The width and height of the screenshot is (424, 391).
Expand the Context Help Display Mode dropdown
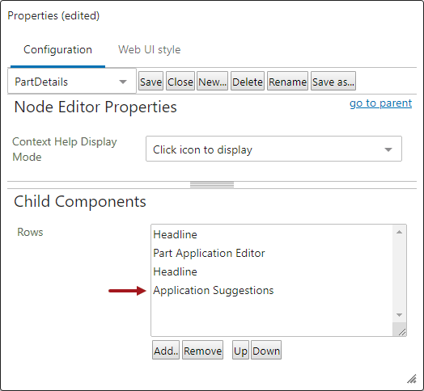coord(273,149)
